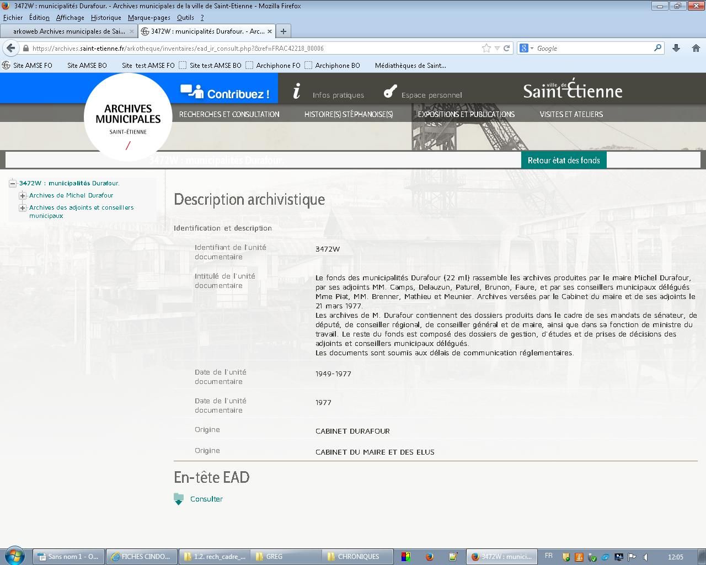
Task: Click the URL address bar field
Action: coord(254,48)
